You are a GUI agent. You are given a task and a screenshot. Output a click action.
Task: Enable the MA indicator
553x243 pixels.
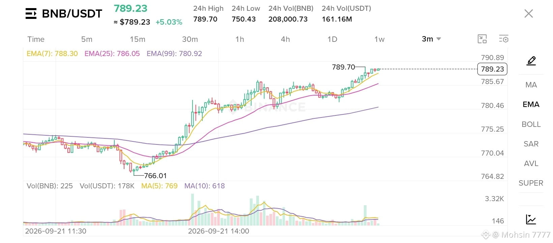click(x=531, y=85)
